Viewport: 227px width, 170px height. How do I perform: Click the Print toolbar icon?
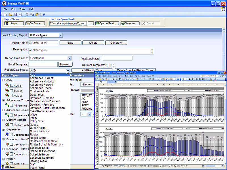[20, 14]
